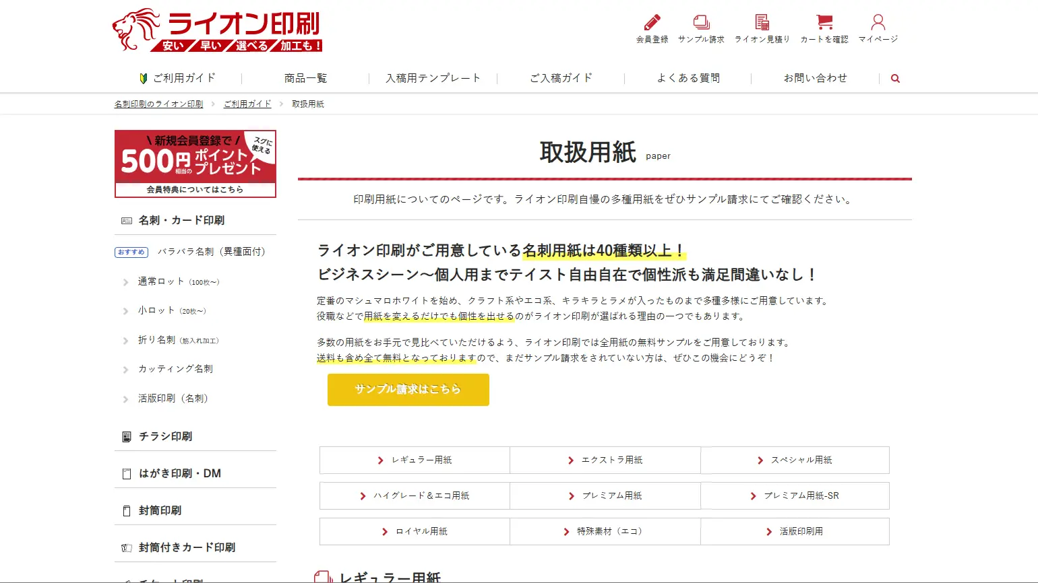Go to 名刺印刷のライオン印刷 breadcrumb link
Image resolution: width=1038 pixels, height=583 pixels.
tap(158, 104)
